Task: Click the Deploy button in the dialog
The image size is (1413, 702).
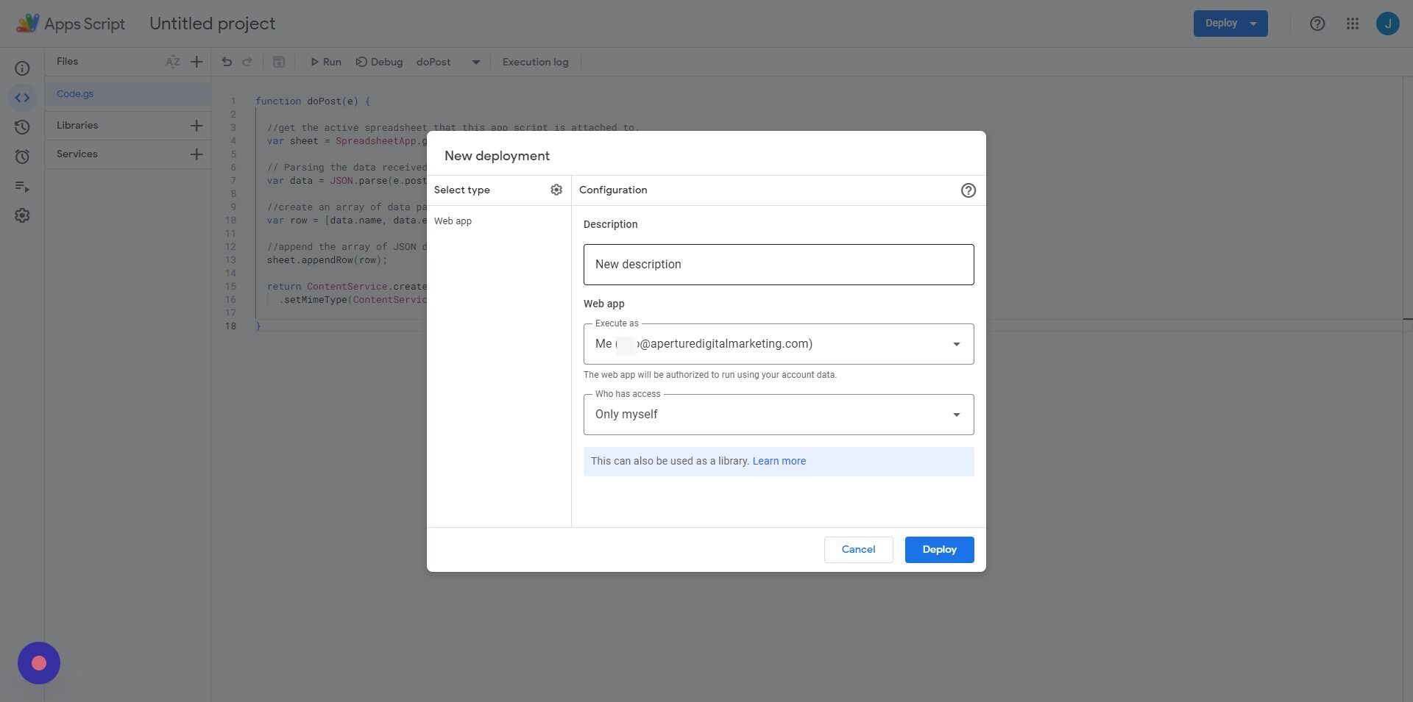Action: (939, 549)
